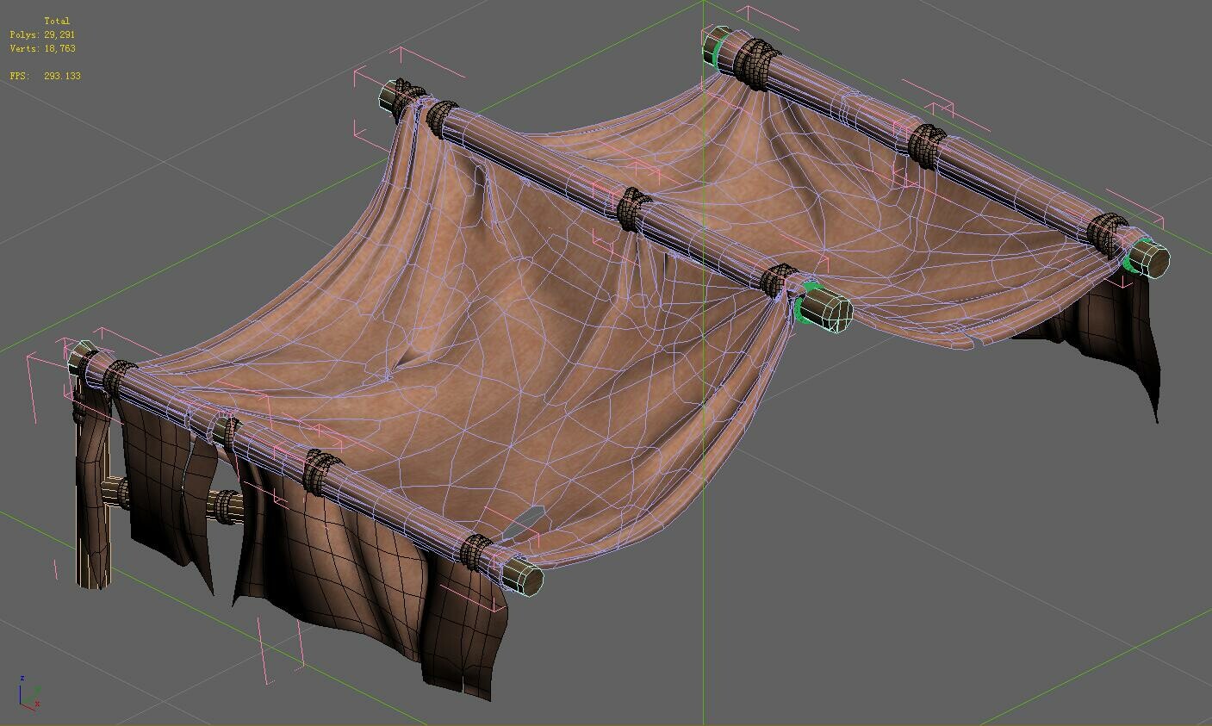Click the Z axis label on viewport tripod
The image size is (1212, 726).
click(x=22, y=679)
